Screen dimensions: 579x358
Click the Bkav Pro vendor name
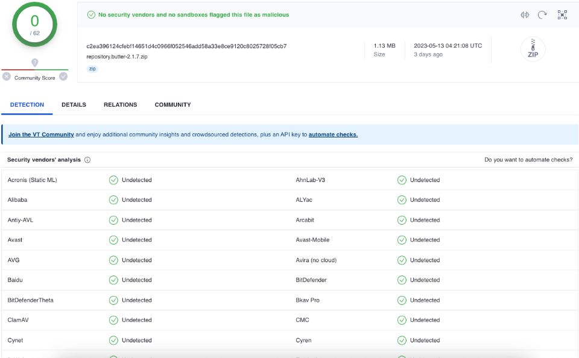click(x=308, y=300)
